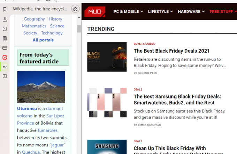Open the Notes panel icon
The height and width of the screenshot is (154, 237).
tap(5, 38)
